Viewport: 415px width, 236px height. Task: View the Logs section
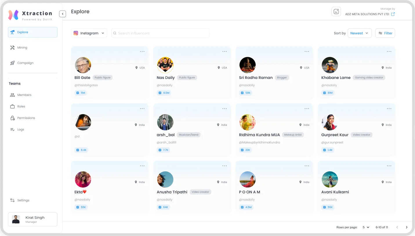(x=21, y=129)
